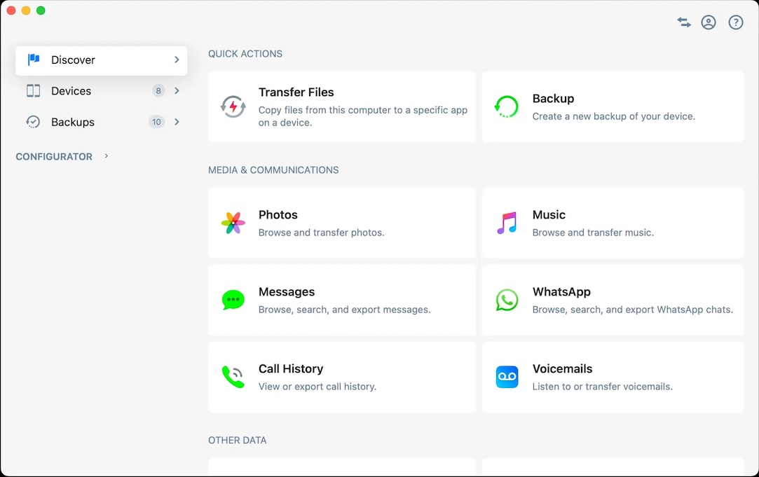Expand the Devices chevron
Image resolution: width=759 pixels, height=477 pixels.
177,91
